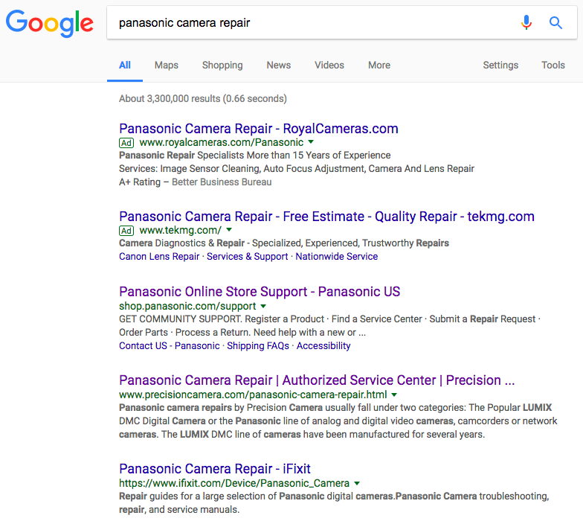Switch to the Maps tab
Image resolution: width=583 pixels, height=527 pixels.
pos(167,66)
